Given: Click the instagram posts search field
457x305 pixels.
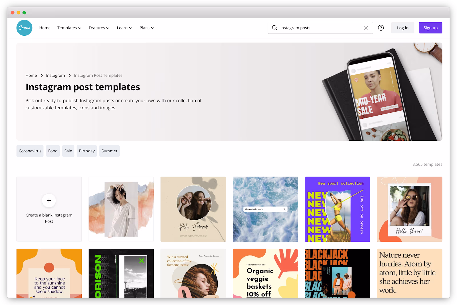Looking at the screenshot, I should click(320, 28).
